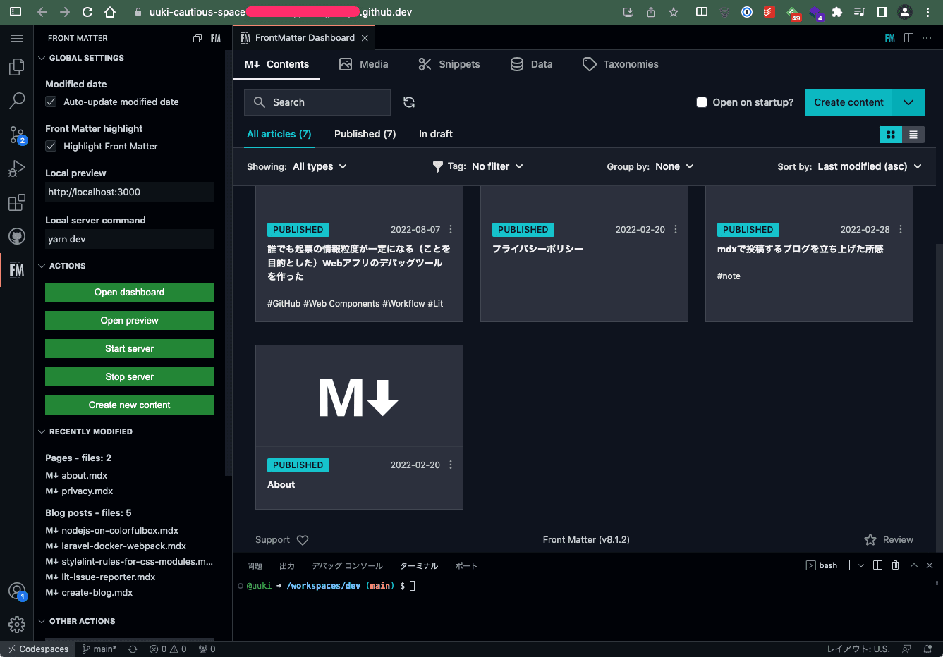Screen dimensions: 943x657
Task: Open the hamburger application menu
Action: [x=17, y=38]
